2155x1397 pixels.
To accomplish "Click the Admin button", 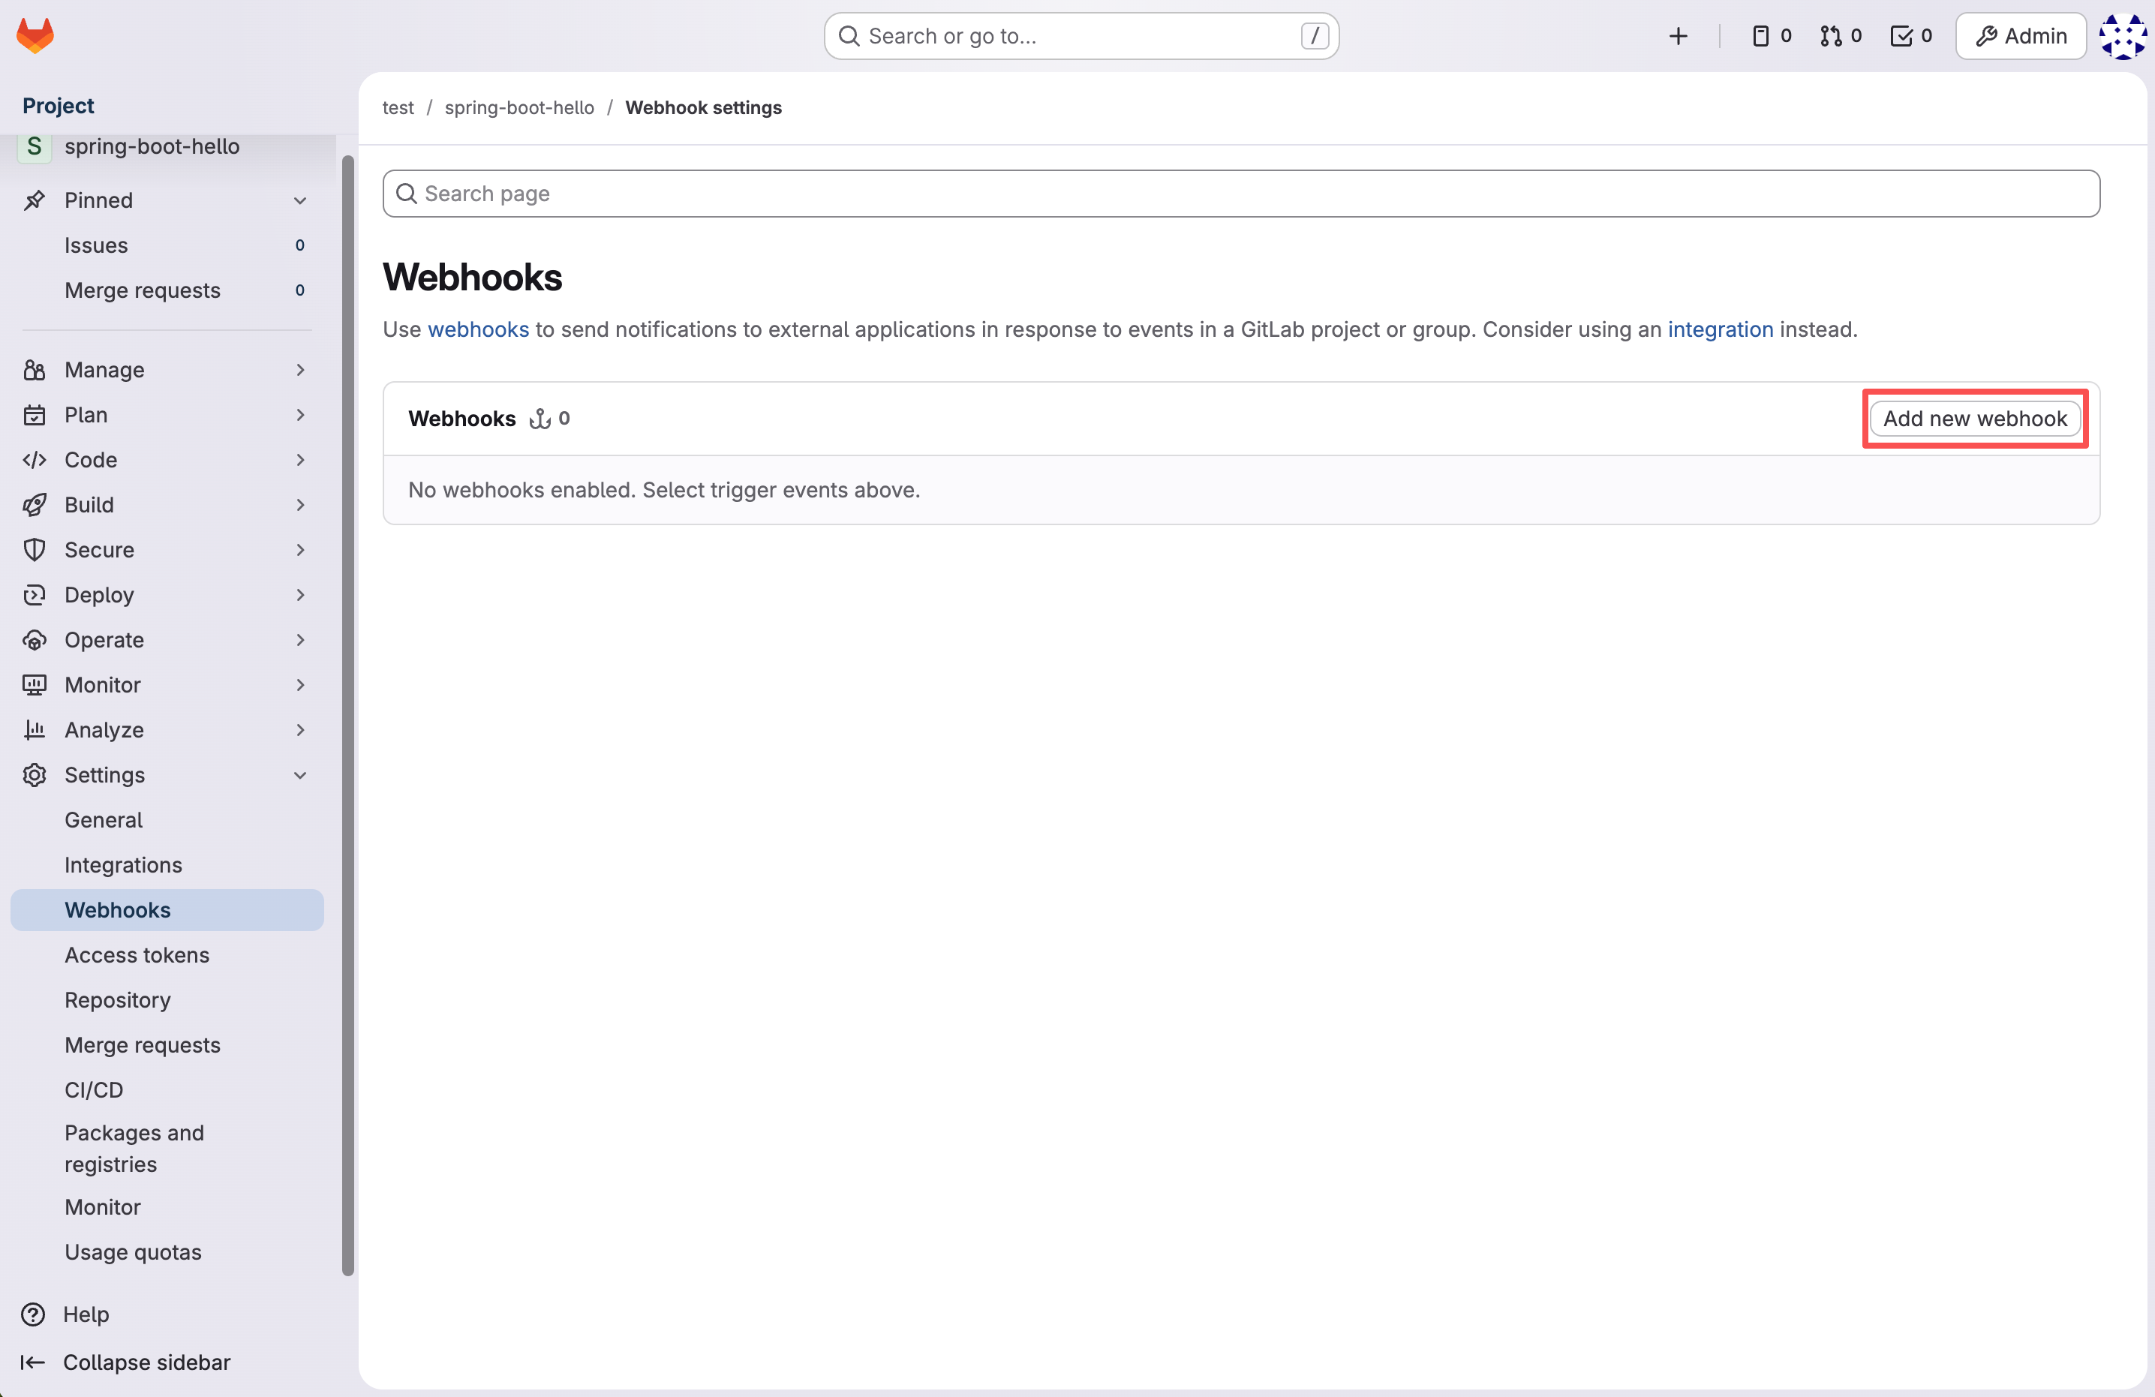I will point(2020,36).
